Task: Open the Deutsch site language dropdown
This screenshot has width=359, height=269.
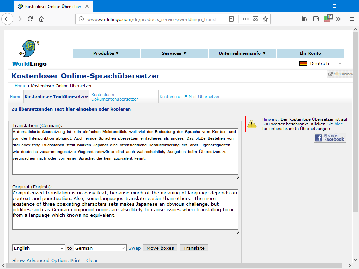Action: 326,63
